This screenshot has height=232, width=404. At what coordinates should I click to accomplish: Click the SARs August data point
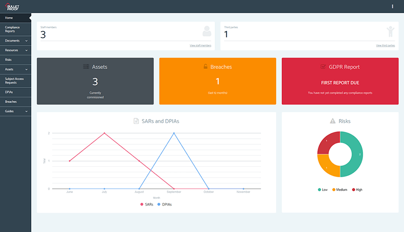(139, 161)
